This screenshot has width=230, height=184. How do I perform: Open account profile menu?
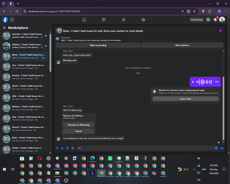pos(222,20)
